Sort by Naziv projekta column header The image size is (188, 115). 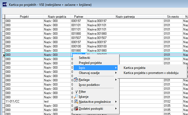(57, 17)
